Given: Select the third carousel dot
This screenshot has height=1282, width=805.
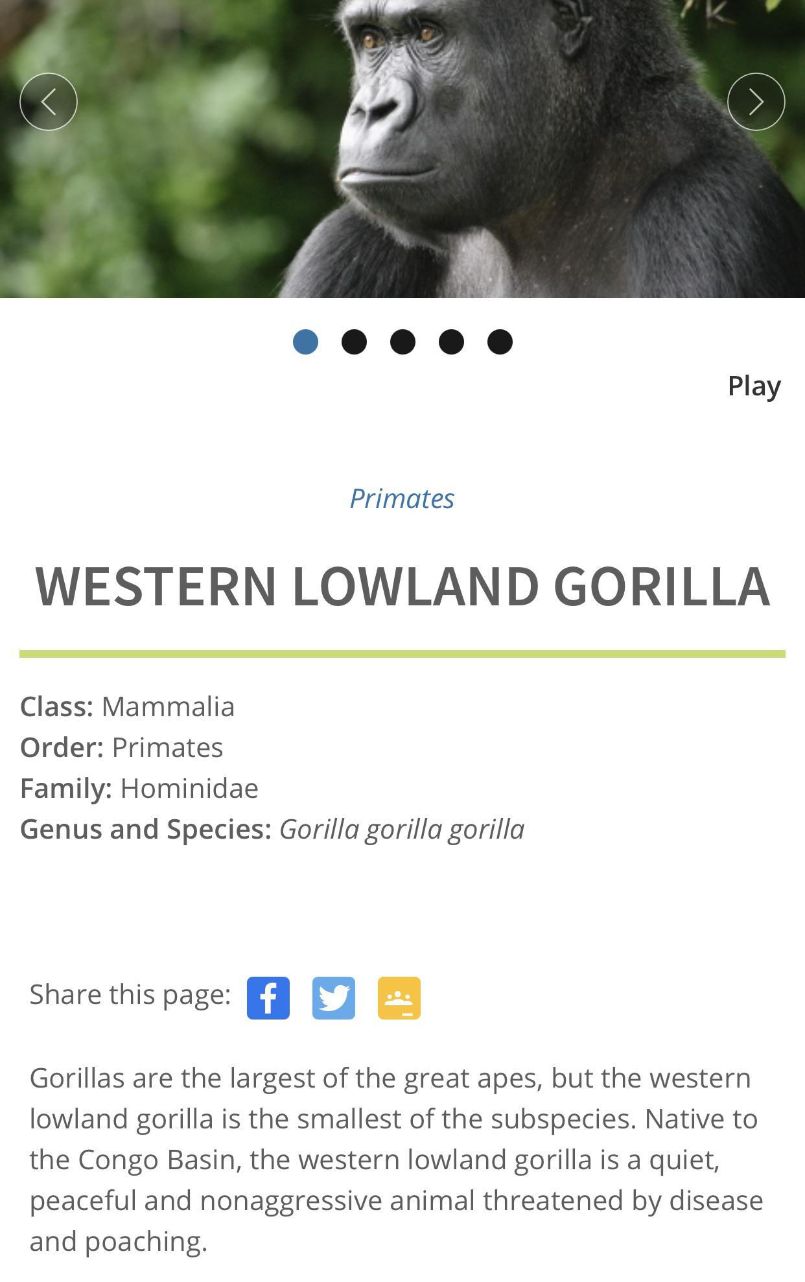Looking at the screenshot, I should click(x=402, y=342).
